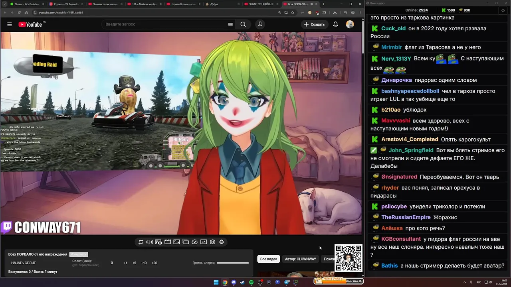The height and width of the screenshot is (287, 511).
Task: Add +20 minutes to split
Action: [x=154, y=263]
